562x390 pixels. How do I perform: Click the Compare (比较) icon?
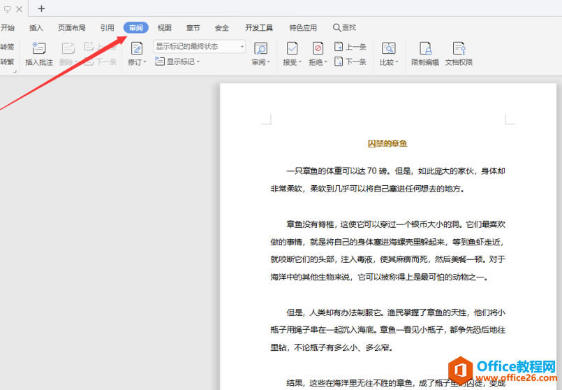[389, 48]
